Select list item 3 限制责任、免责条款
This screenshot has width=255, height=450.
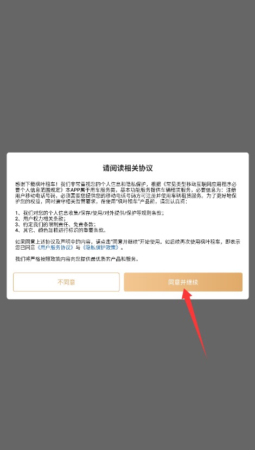coord(55,224)
